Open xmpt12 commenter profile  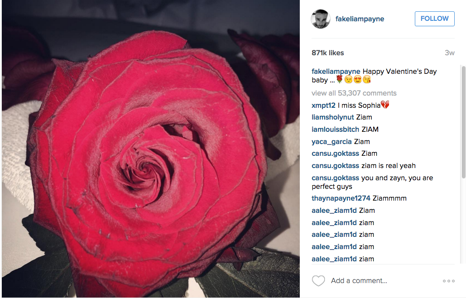point(323,106)
